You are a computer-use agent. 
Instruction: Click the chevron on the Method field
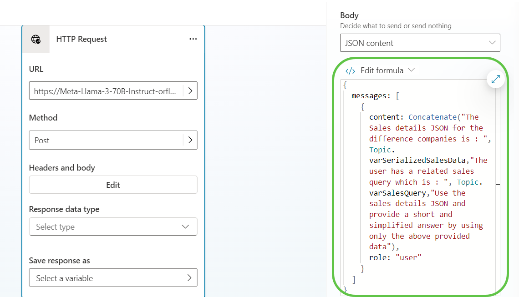click(190, 140)
